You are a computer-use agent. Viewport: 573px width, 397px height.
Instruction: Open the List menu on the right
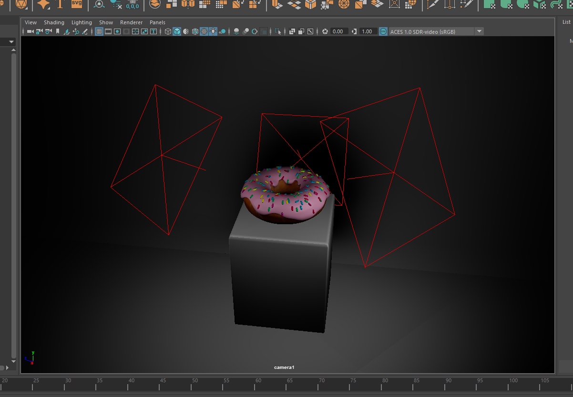tap(566, 22)
